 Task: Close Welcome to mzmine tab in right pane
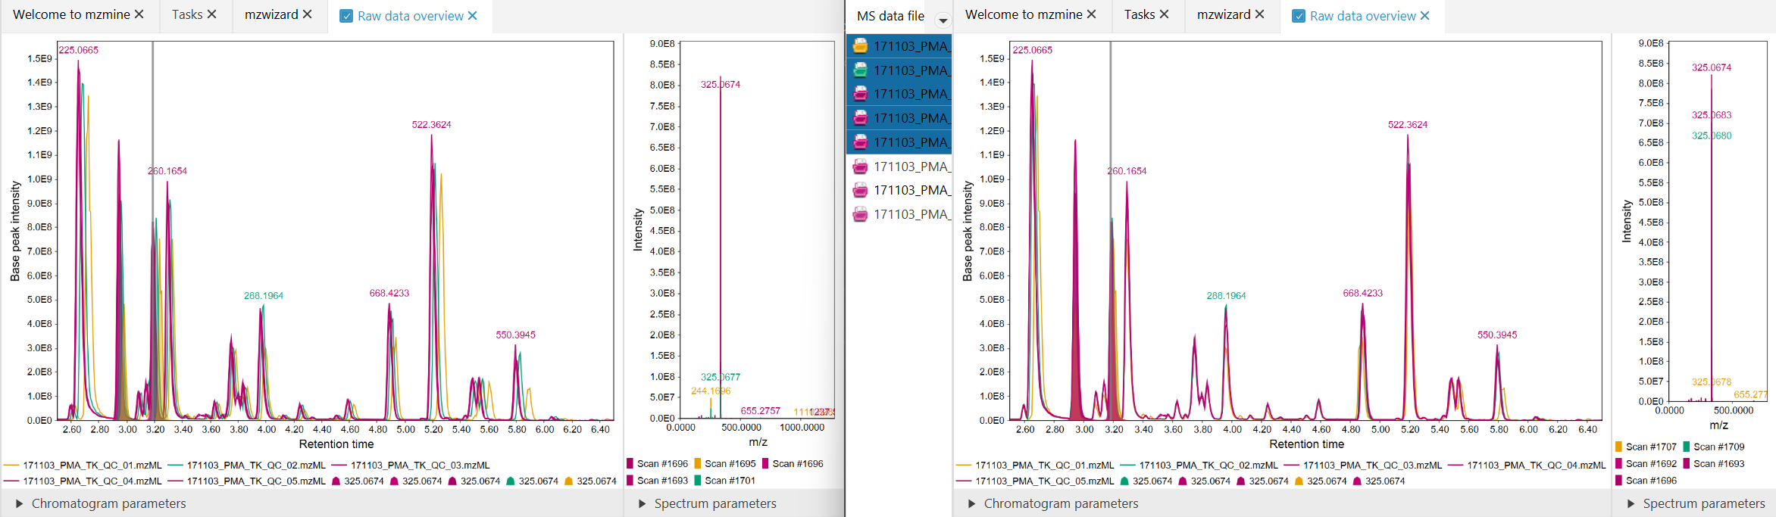(1091, 14)
